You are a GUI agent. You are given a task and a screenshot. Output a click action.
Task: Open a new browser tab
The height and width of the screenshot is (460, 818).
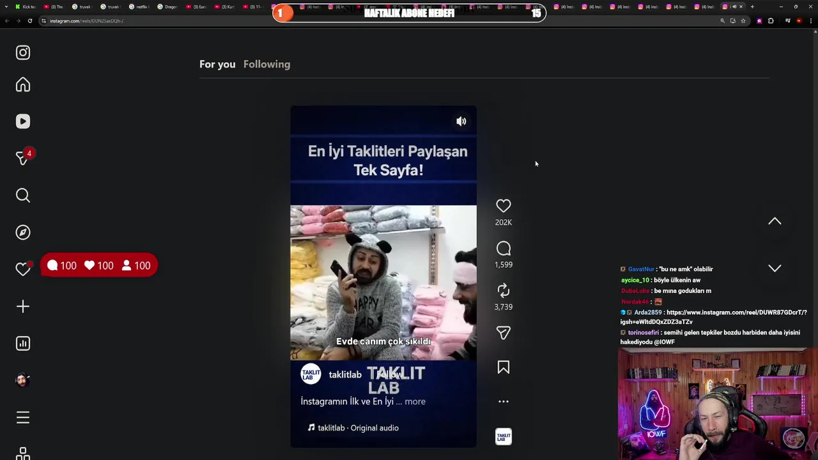[752, 6]
